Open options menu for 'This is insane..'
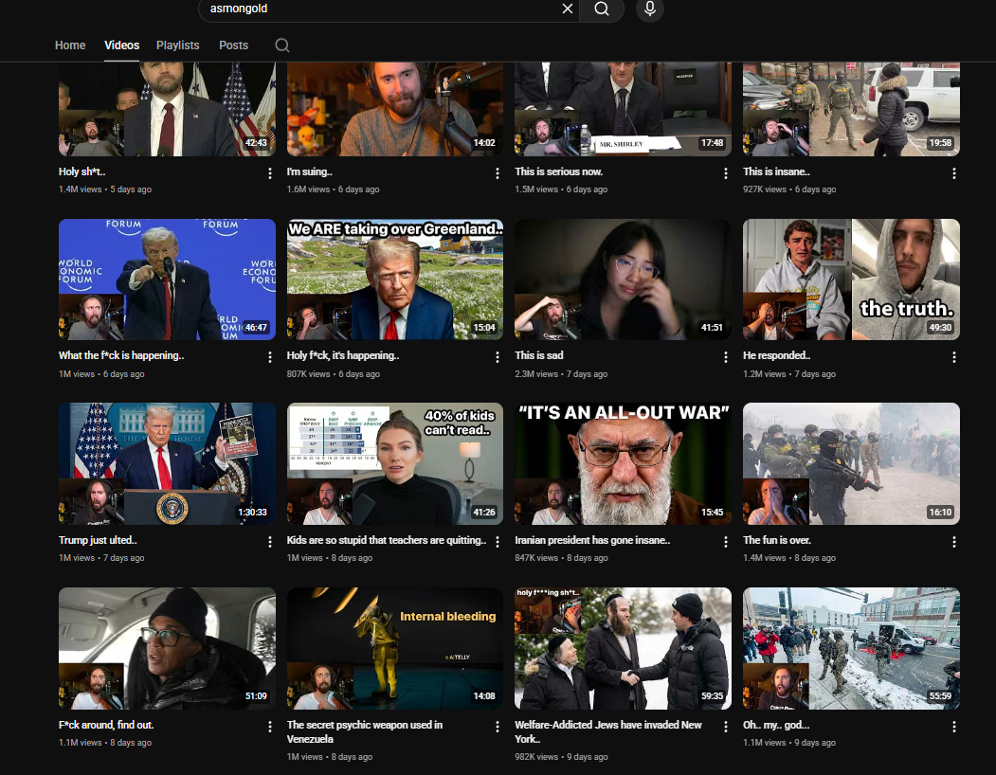This screenshot has height=775, width=996. click(954, 173)
